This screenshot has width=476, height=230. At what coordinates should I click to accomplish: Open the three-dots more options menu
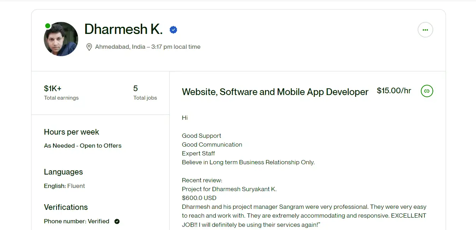coord(425,30)
